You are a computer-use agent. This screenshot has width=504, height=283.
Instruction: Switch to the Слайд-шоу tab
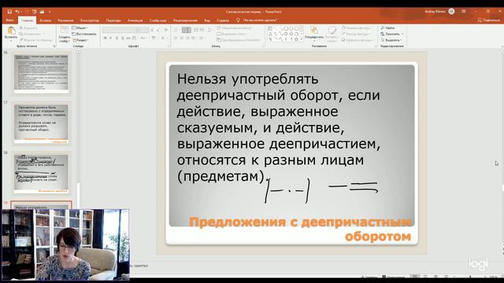coord(157,20)
